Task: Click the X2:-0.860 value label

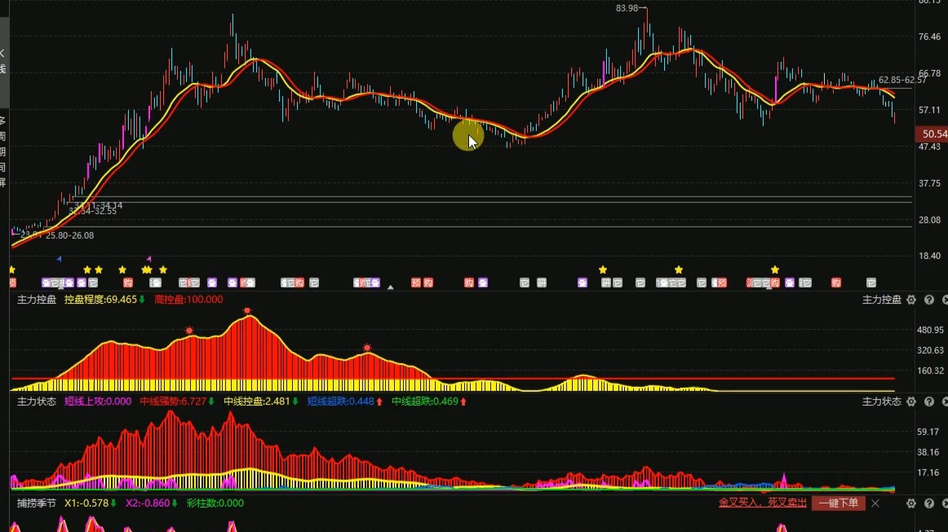Action: tap(148, 503)
